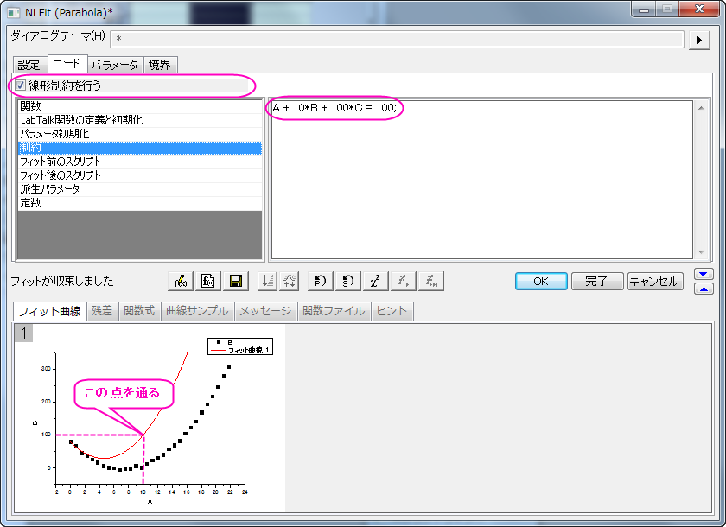Image resolution: width=726 pixels, height=527 pixels.
Task: Click the OK button
Action: click(541, 282)
